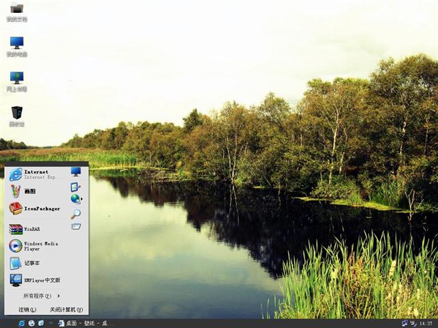Launch WinRAR from the start menu
Screen dimensions: 438x328
pos(31,229)
